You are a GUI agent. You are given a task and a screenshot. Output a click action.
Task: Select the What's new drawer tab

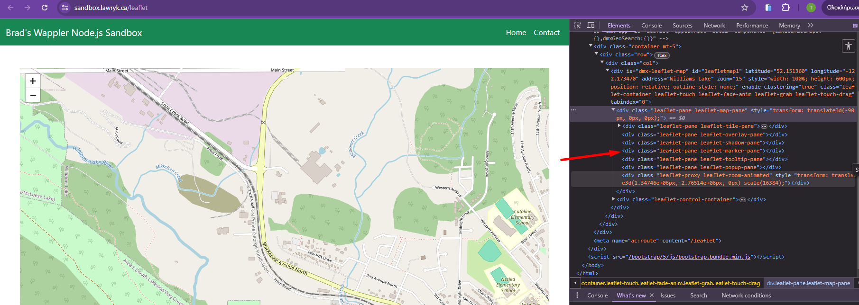click(631, 296)
